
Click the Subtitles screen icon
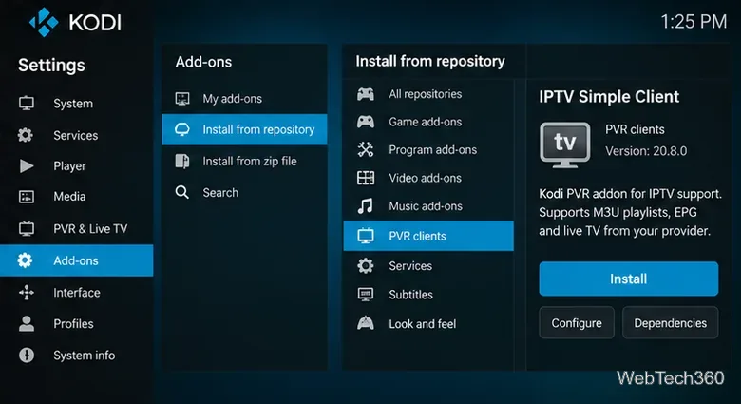point(366,295)
